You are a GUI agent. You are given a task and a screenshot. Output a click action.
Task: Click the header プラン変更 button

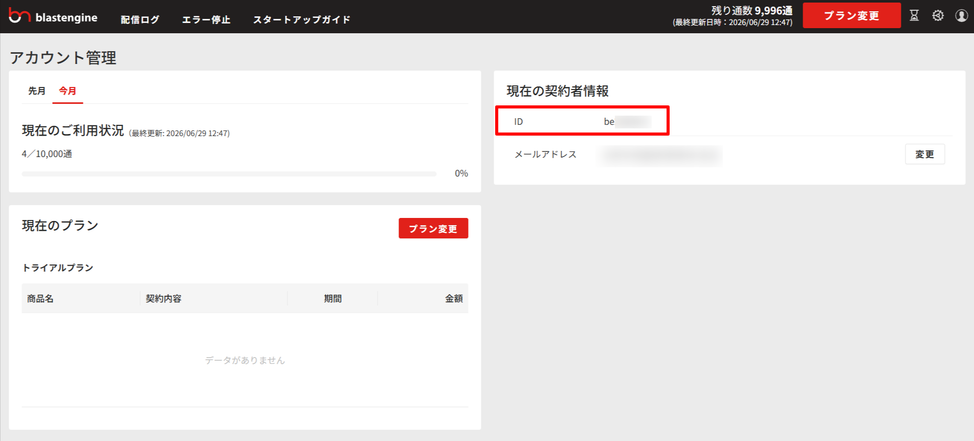coord(852,15)
